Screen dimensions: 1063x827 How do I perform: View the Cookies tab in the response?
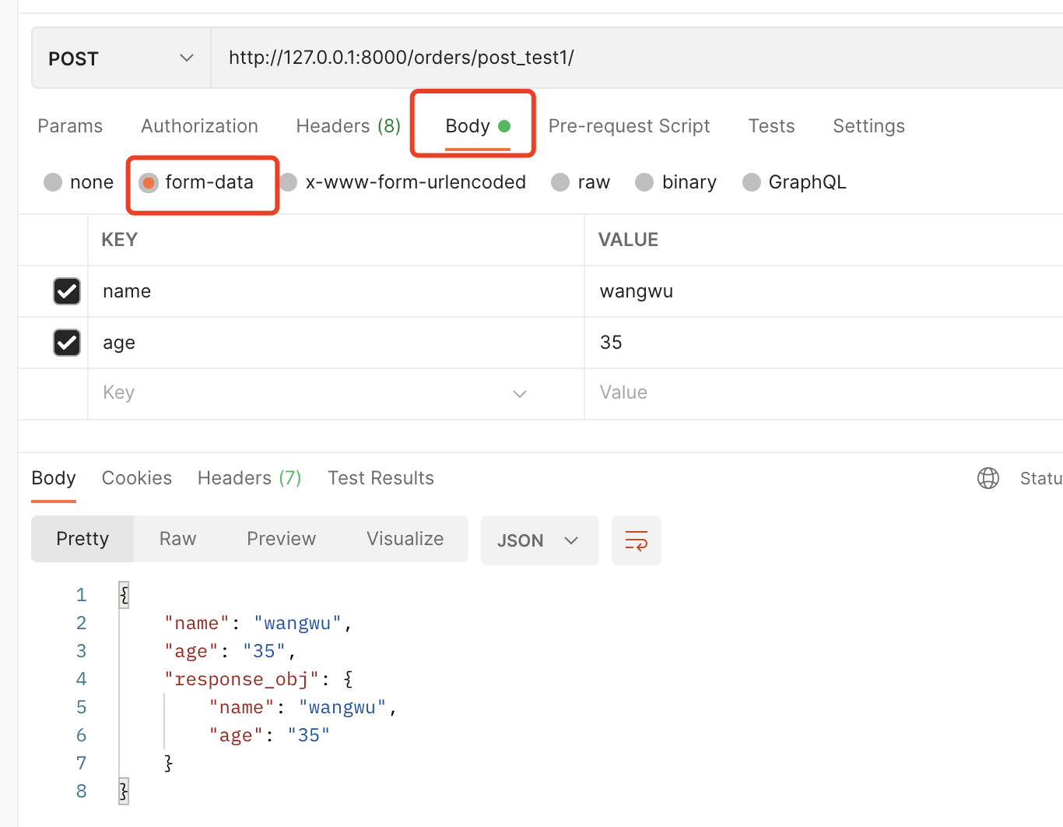point(136,477)
